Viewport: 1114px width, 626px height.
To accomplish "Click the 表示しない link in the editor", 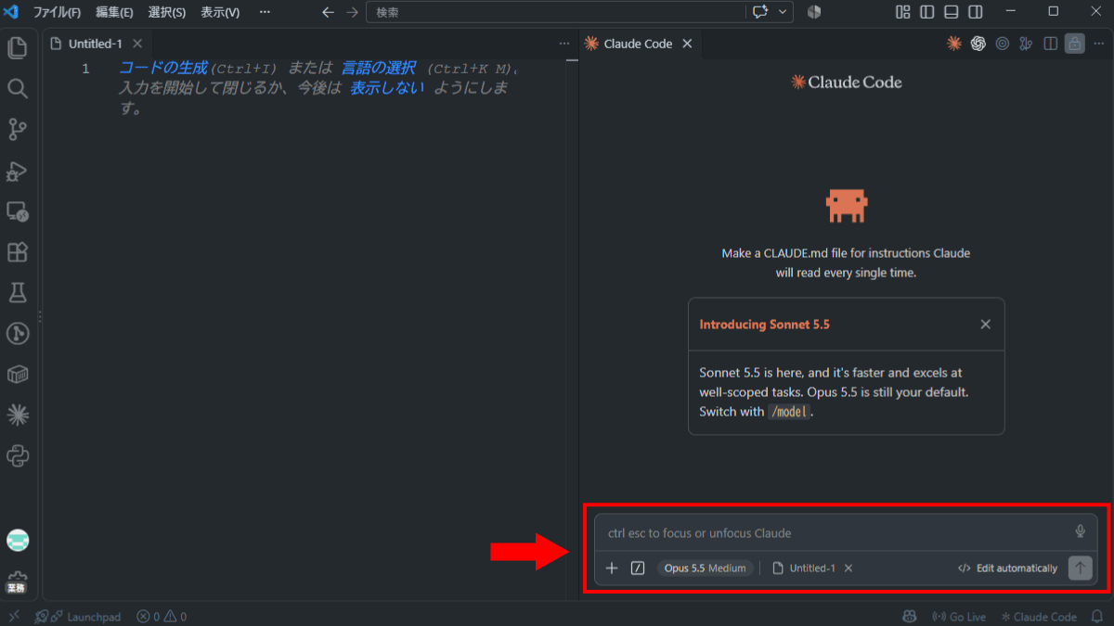I will [x=387, y=88].
